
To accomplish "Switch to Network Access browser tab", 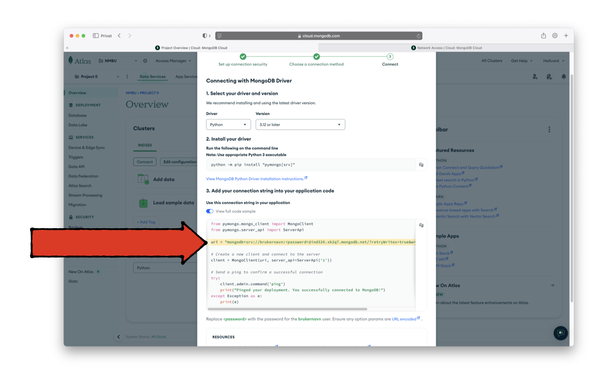I will coord(446,48).
